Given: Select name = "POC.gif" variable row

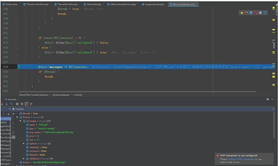Looking at the screenshot, I should (37, 125).
